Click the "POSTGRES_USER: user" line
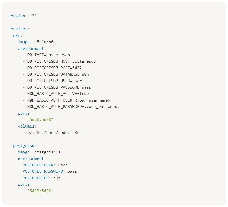 coord(45,165)
